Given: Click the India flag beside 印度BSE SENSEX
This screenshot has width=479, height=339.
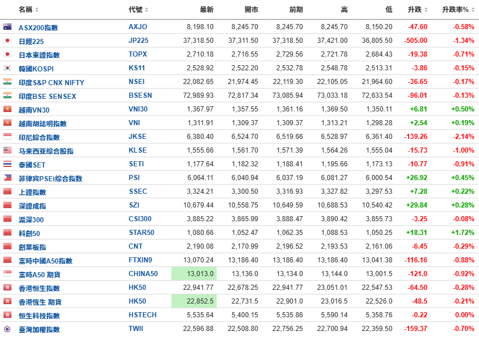Looking at the screenshot, I should pyautogui.click(x=7, y=95).
